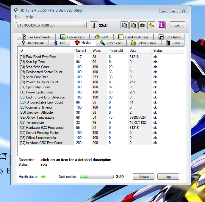205x202 pixels.
Task: Click the copy screenshot icon with two pages
Action: (x=133, y=25)
